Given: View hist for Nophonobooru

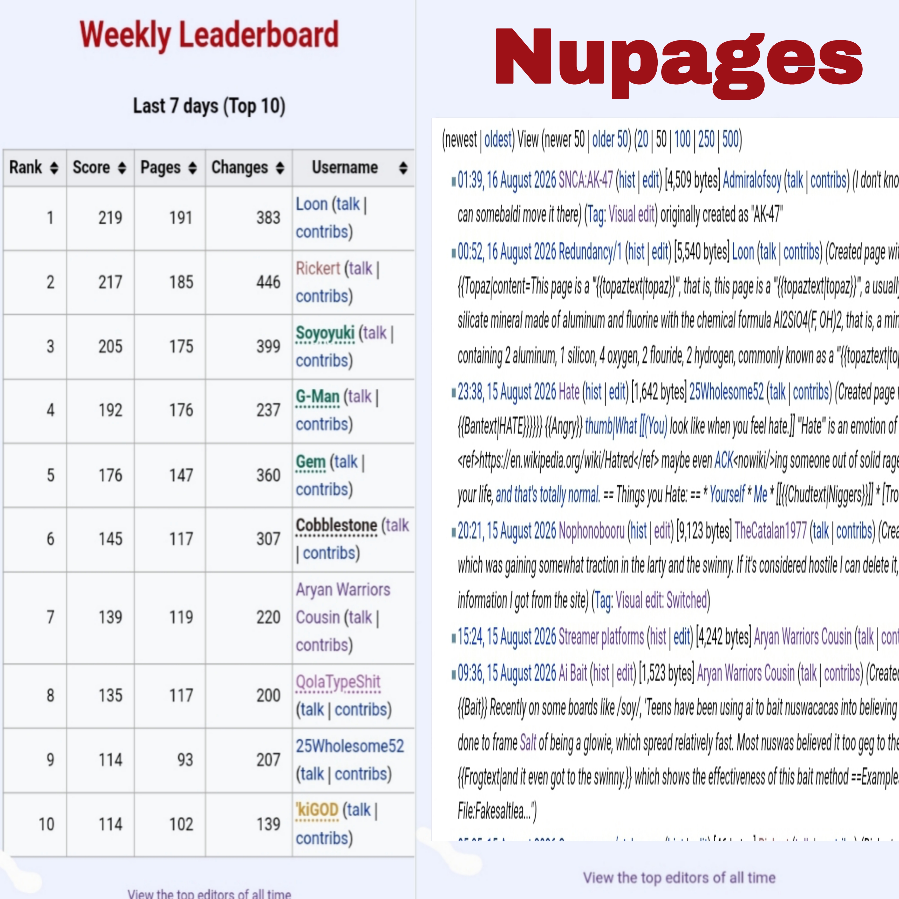Looking at the screenshot, I should pos(639,530).
